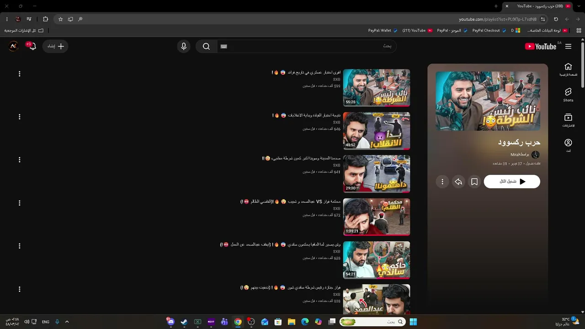Go back in Chrome

pyautogui.click(x=578, y=19)
